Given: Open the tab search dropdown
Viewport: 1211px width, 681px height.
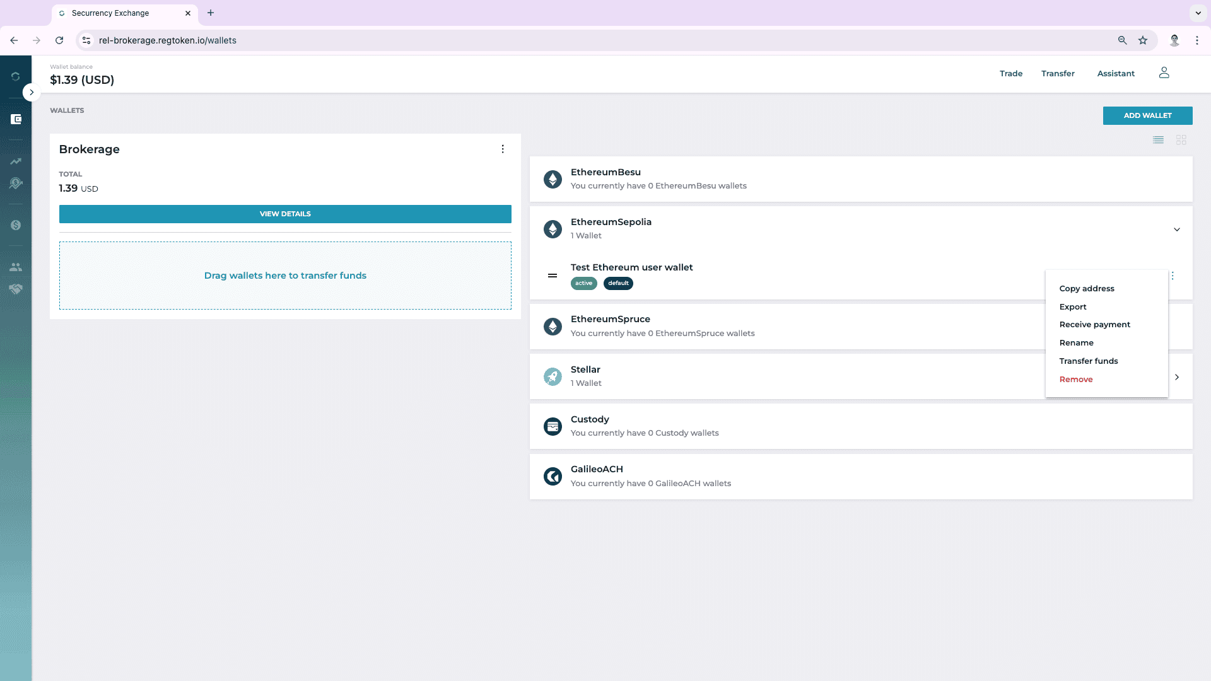Looking at the screenshot, I should click(1198, 13).
